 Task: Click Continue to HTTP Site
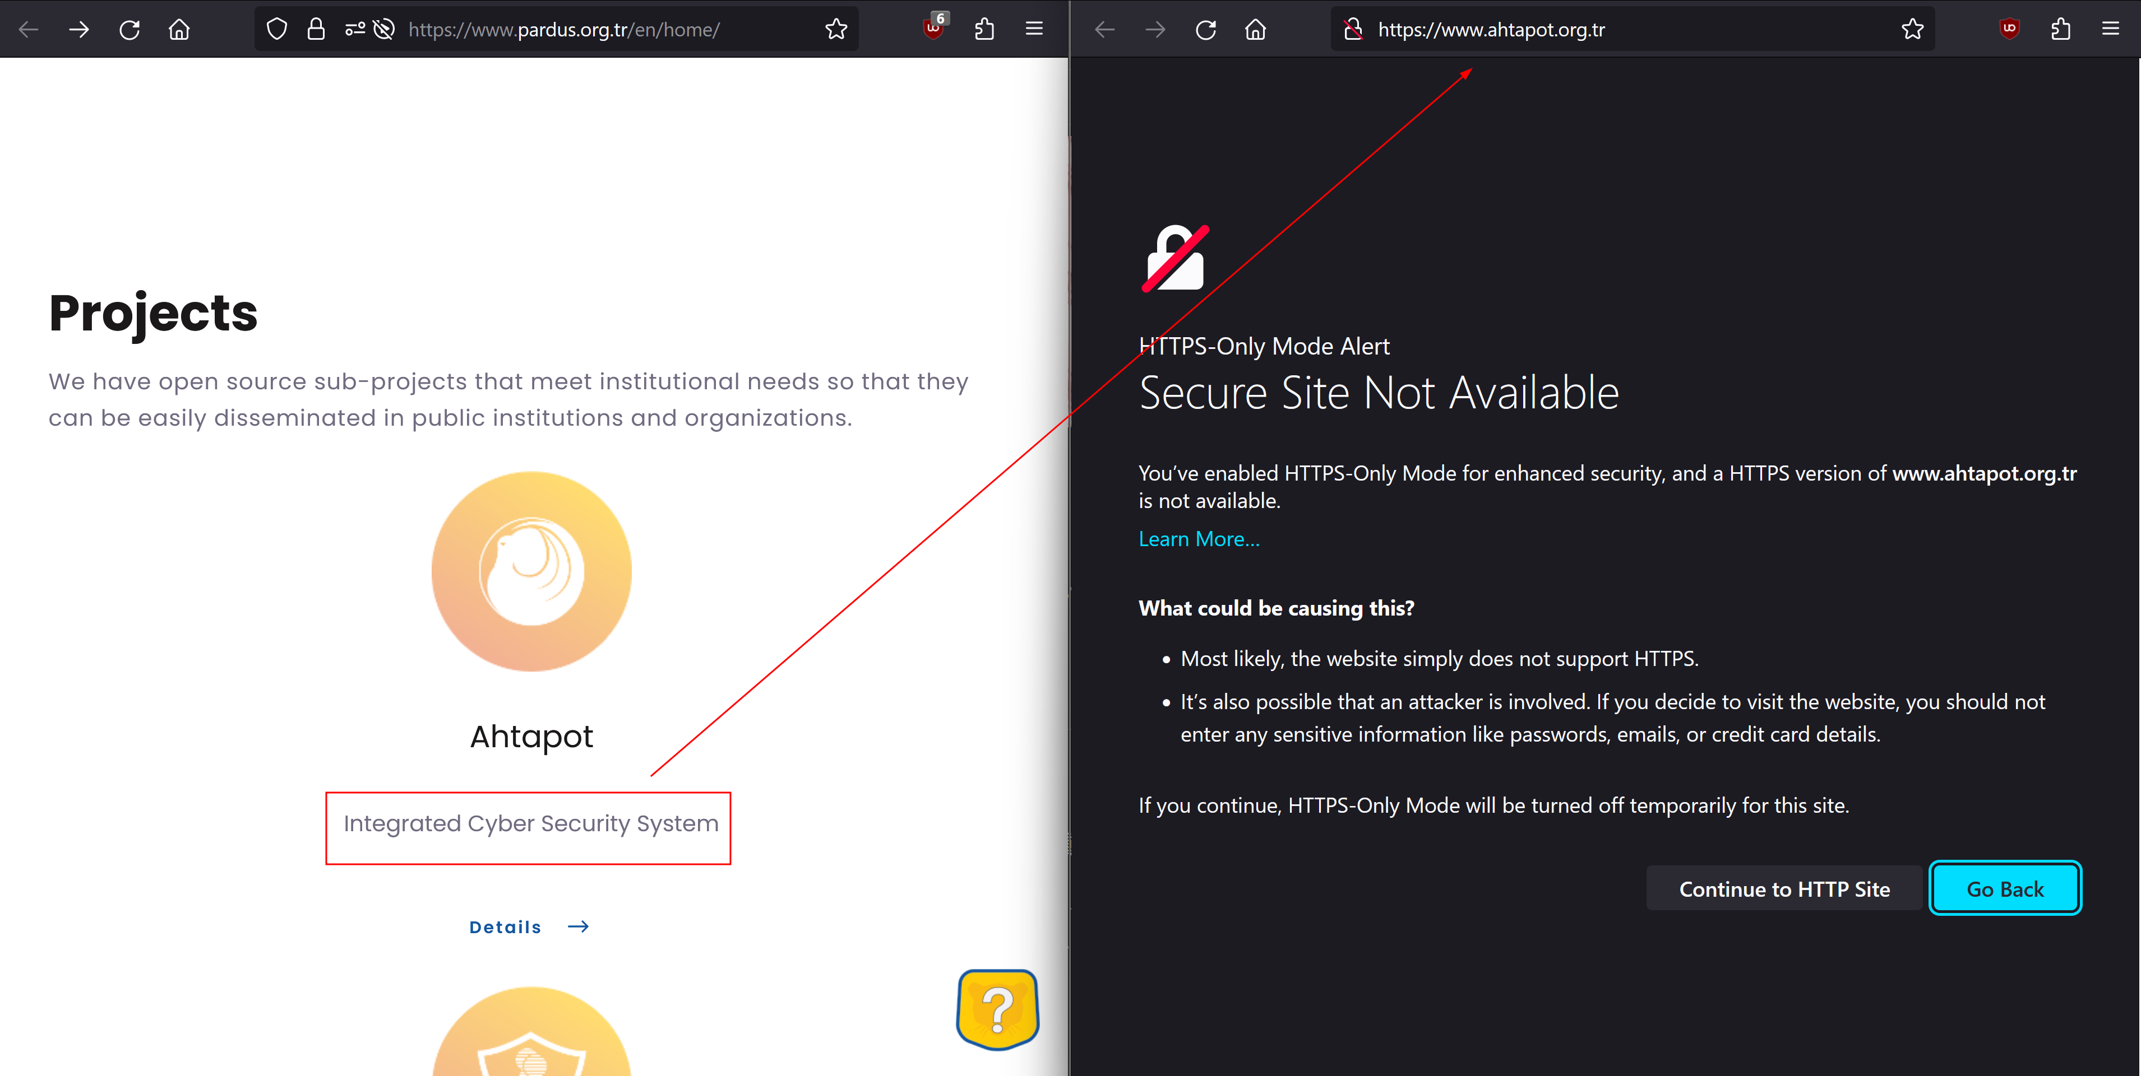pos(1784,888)
